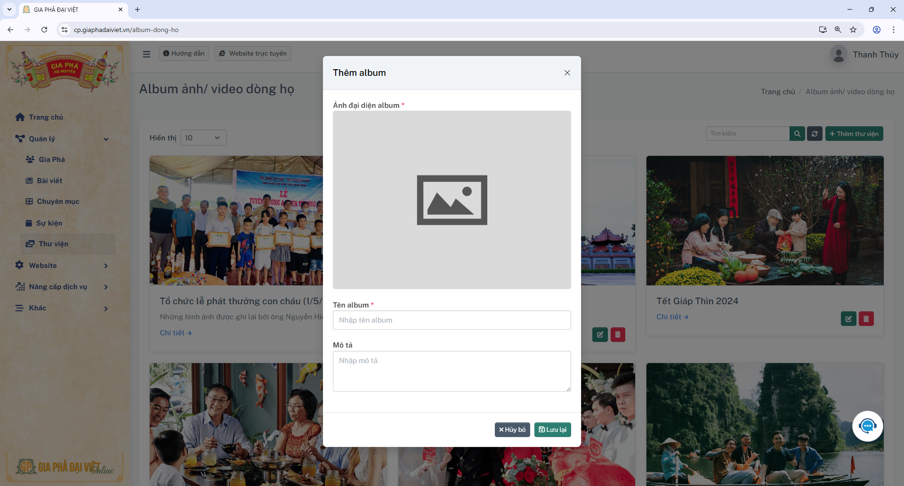Close the Thêm album dialog

click(x=567, y=73)
